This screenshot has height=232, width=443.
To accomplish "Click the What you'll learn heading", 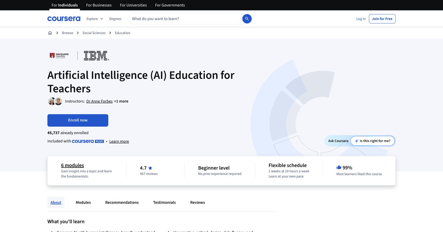I will (x=66, y=221).
